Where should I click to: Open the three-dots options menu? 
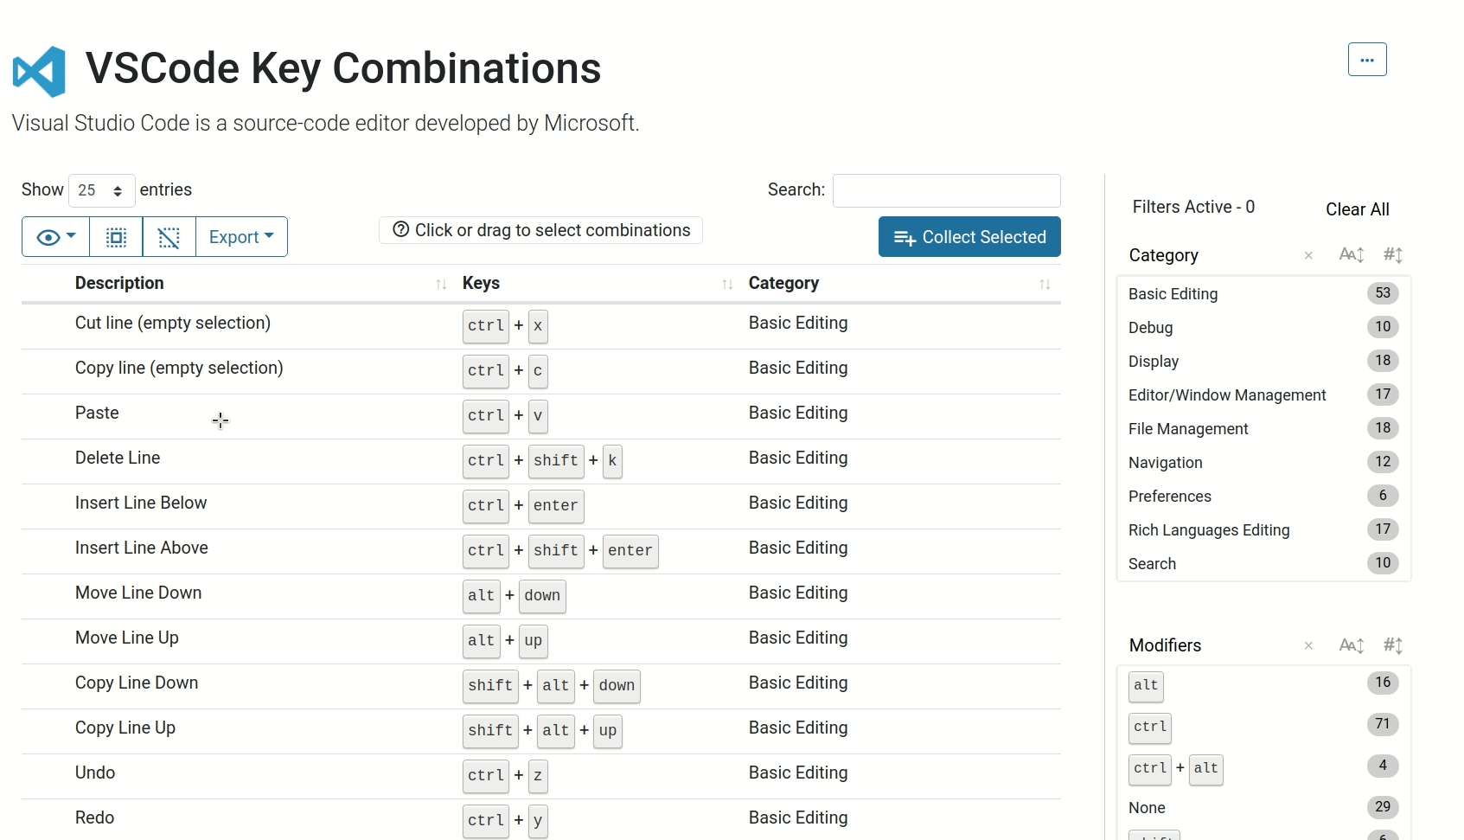tap(1367, 60)
